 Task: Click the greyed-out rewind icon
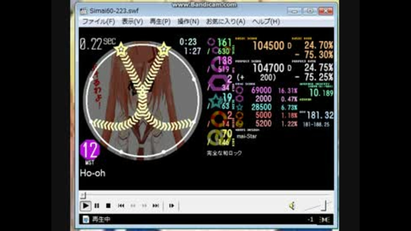133,206
